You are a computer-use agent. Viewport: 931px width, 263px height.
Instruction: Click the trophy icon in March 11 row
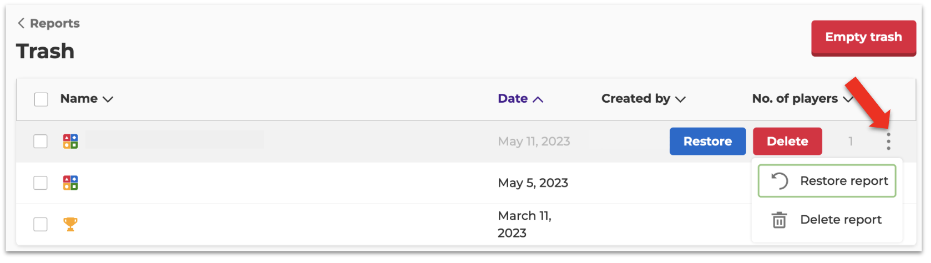tap(70, 224)
